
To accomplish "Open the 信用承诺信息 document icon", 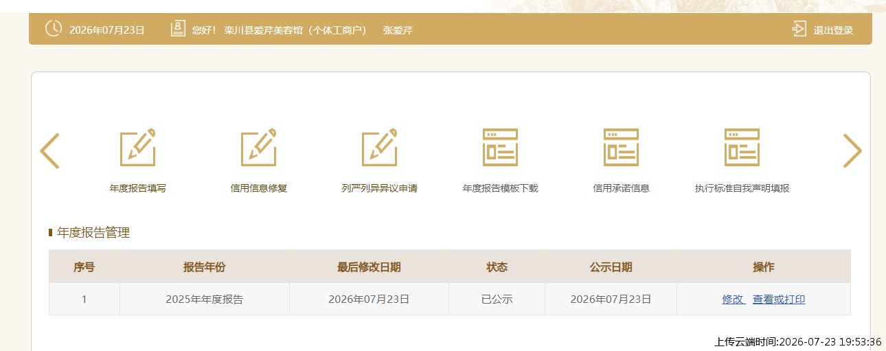I will 621,147.
